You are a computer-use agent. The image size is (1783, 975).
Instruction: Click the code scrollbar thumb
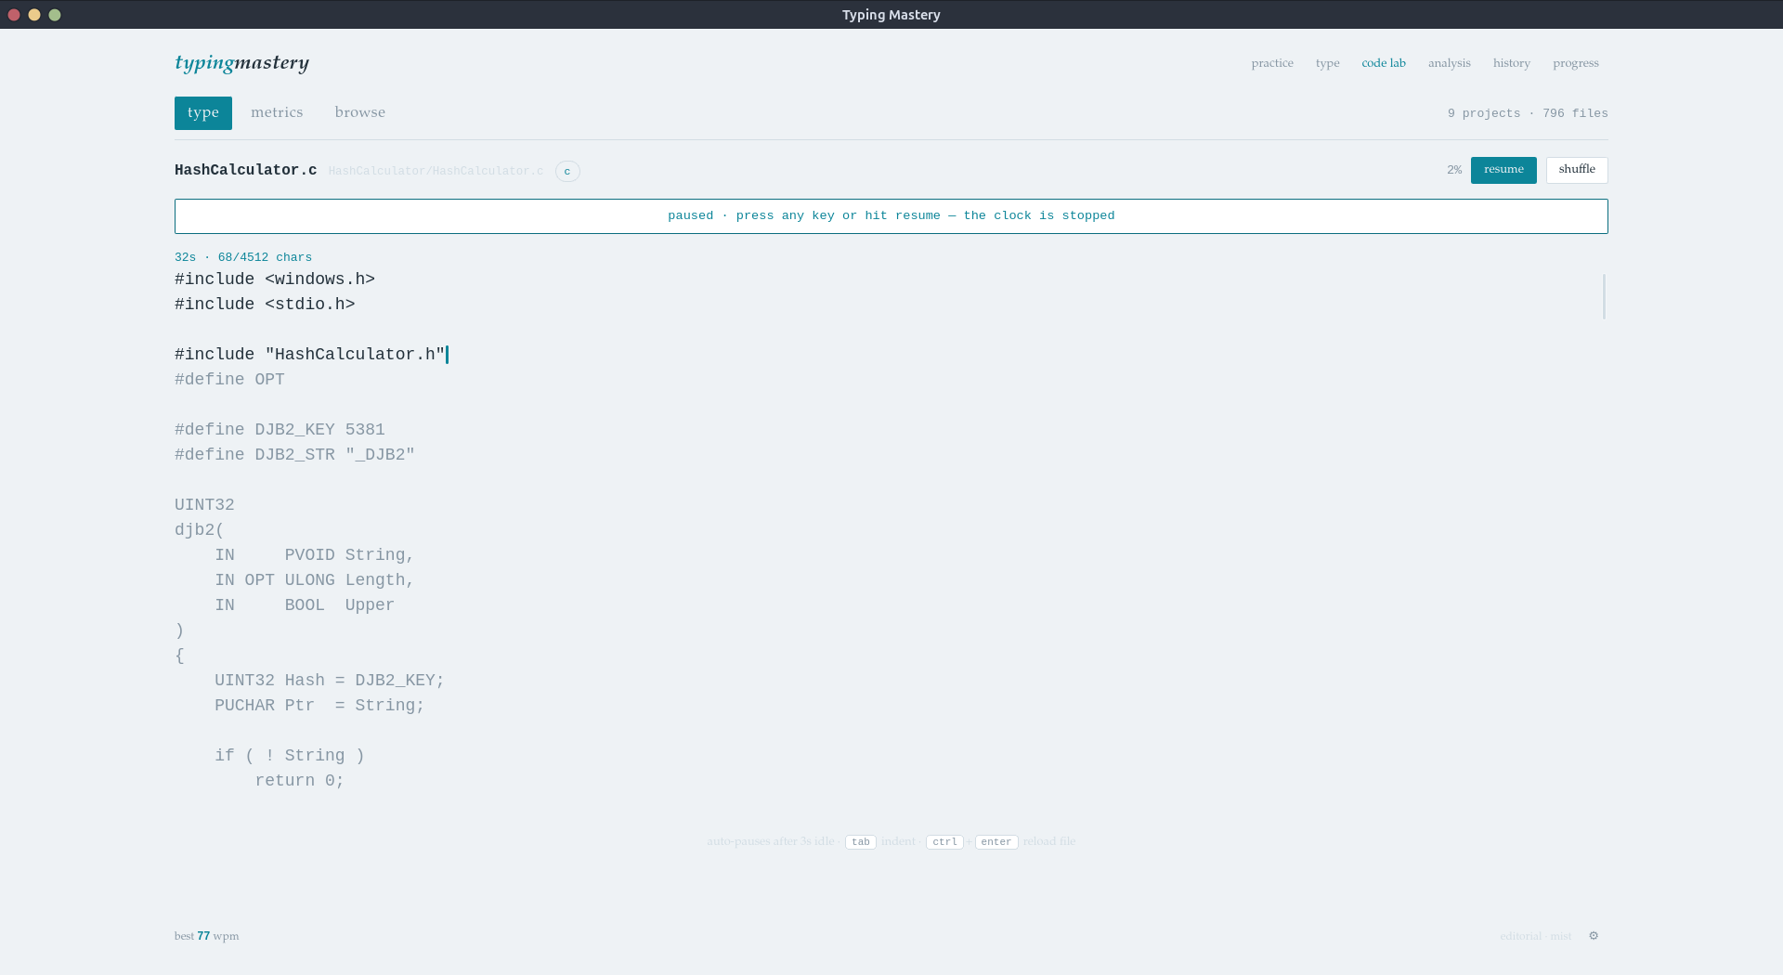tap(1604, 296)
